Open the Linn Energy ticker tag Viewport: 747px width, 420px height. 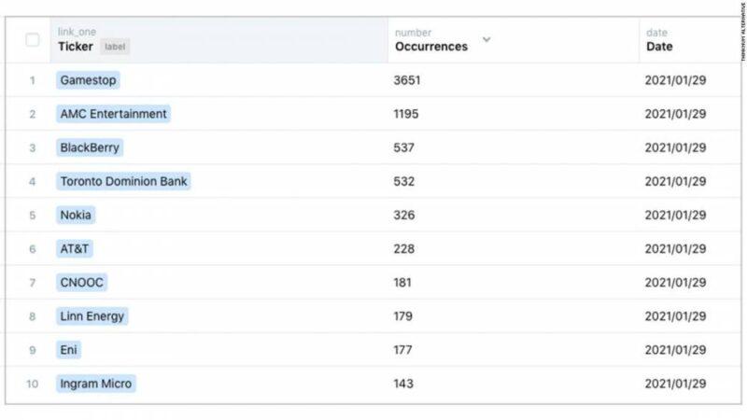coord(92,316)
